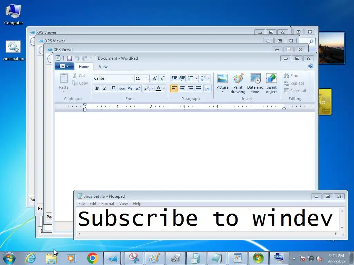Image resolution: width=354 pixels, height=265 pixels.
Task: Click the Copy icon in Clipboard group
Action: [75, 83]
